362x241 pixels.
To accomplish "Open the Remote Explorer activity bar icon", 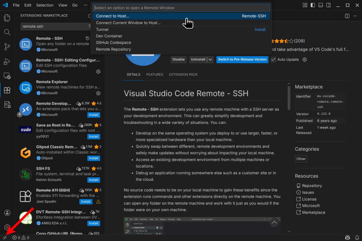I will 7,76.
